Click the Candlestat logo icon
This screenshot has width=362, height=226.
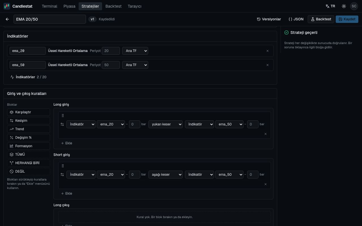7,6
